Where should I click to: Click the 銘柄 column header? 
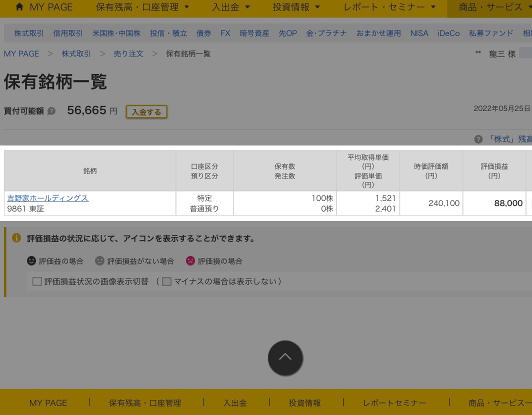pos(90,170)
